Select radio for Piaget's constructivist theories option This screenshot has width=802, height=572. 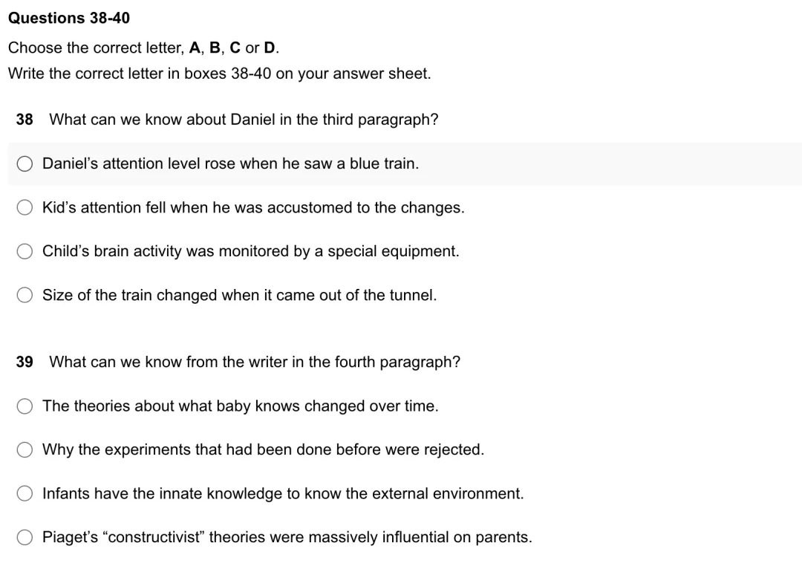click(x=25, y=537)
